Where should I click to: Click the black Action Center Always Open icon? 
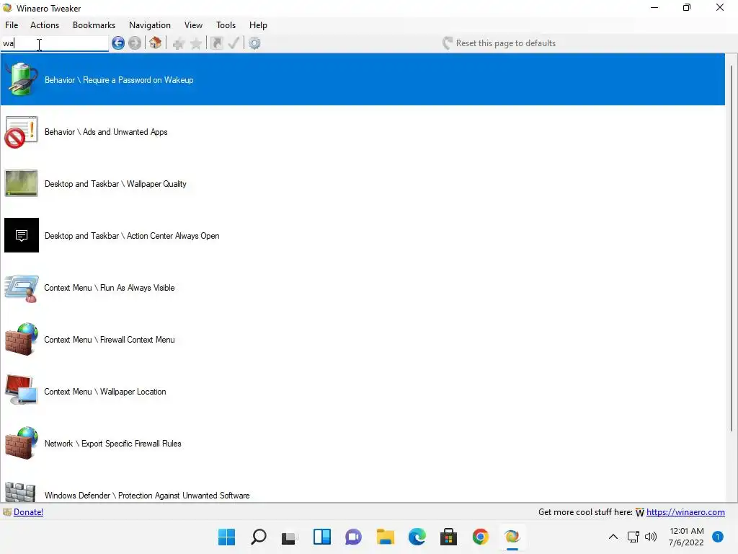pos(22,235)
